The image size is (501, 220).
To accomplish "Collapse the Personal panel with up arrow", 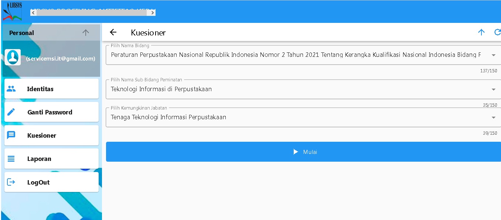I will [86, 33].
